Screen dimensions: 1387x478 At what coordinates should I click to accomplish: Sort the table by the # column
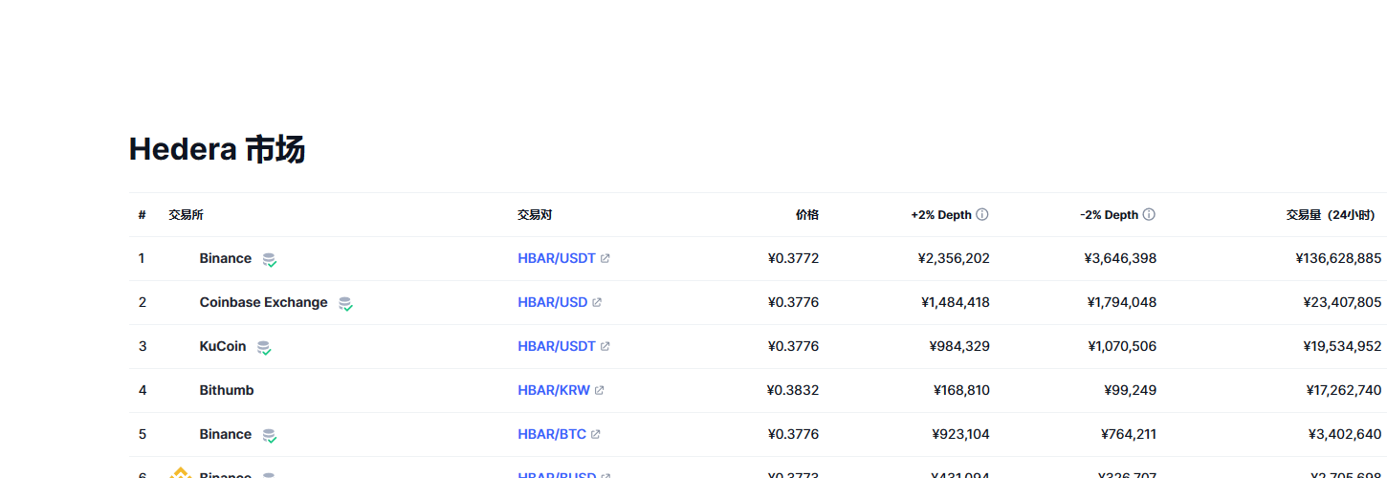(x=142, y=215)
